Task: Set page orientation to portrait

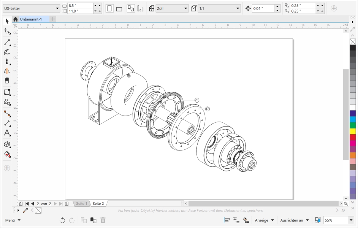Action: point(109,8)
